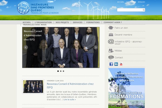Click the top Accueil header link
Screen dimensions: 162x108
pos(121,2)
